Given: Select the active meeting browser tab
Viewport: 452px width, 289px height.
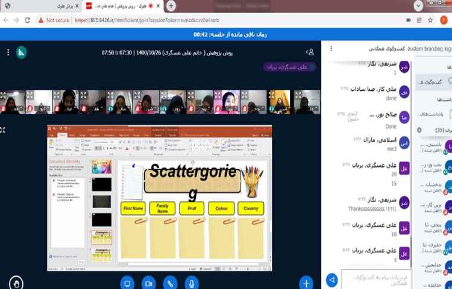Looking at the screenshot, I should (123, 6).
